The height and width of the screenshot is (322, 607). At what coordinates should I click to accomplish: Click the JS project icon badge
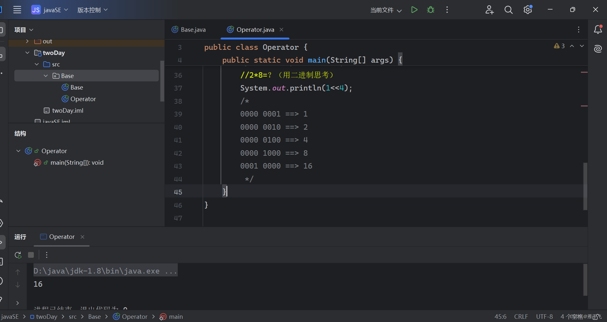pos(36,10)
